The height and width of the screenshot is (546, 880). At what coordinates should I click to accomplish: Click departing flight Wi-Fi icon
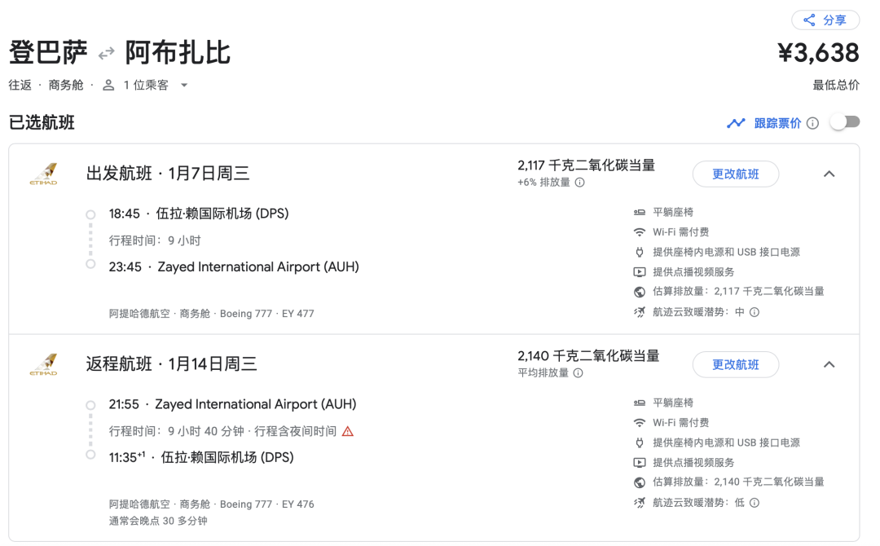(x=640, y=232)
